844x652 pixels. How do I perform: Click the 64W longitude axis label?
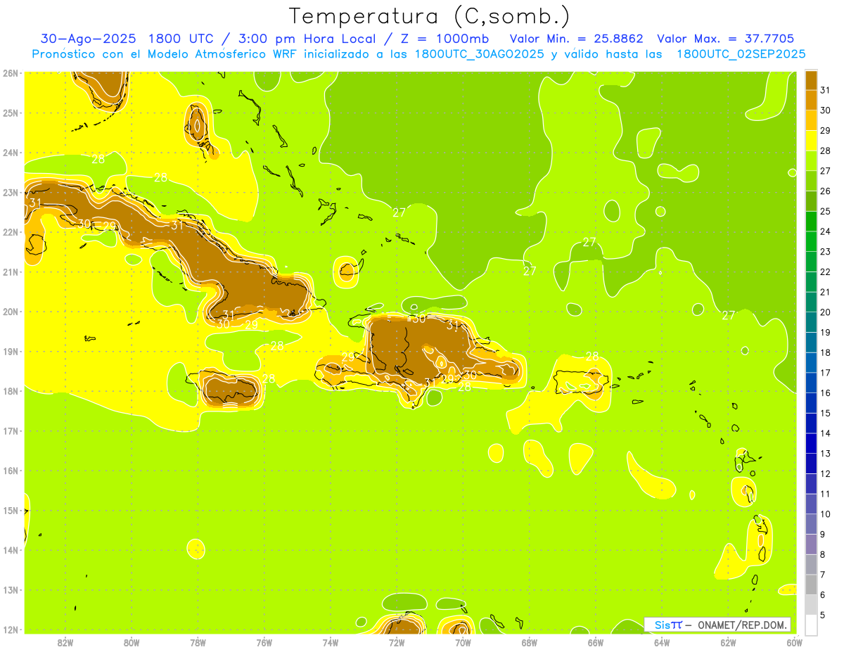coord(662,642)
